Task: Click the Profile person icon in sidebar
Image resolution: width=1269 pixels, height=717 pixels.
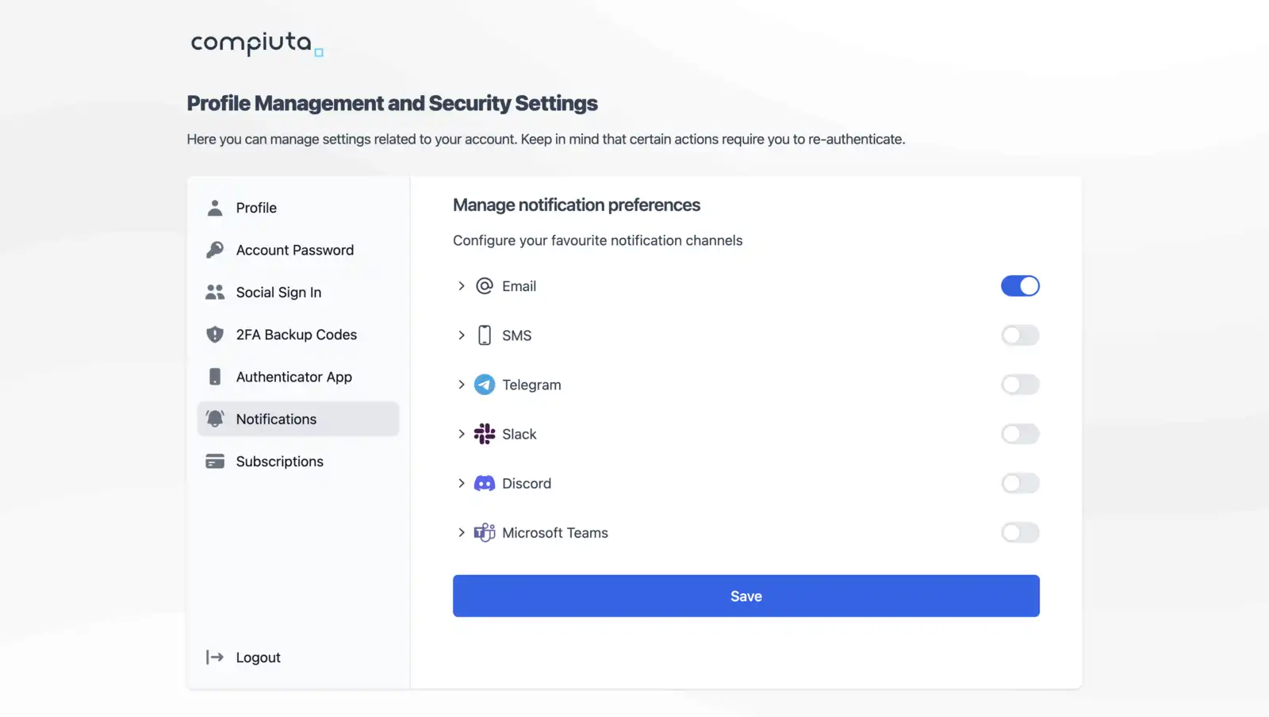Action: [x=214, y=207]
